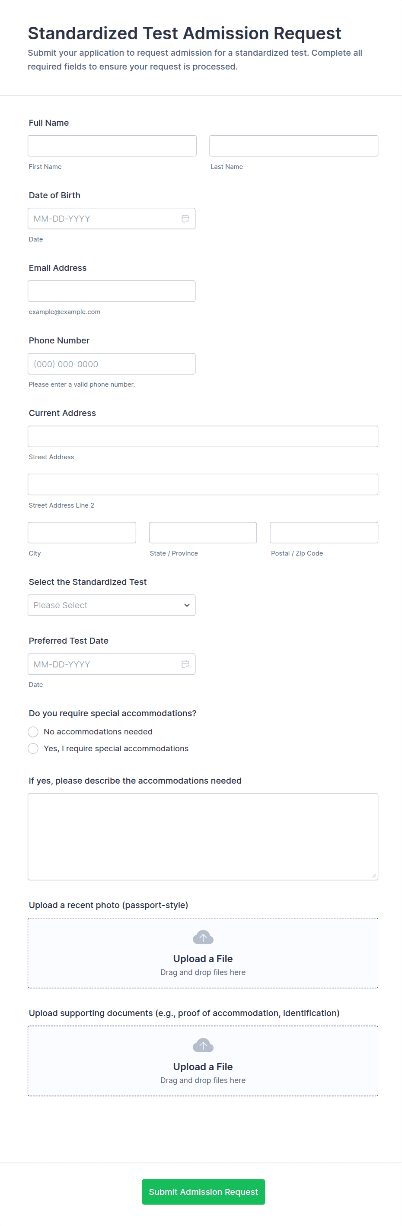Focus the Postal / Zip Code field
This screenshot has height=1226, width=402.
[324, 533]
